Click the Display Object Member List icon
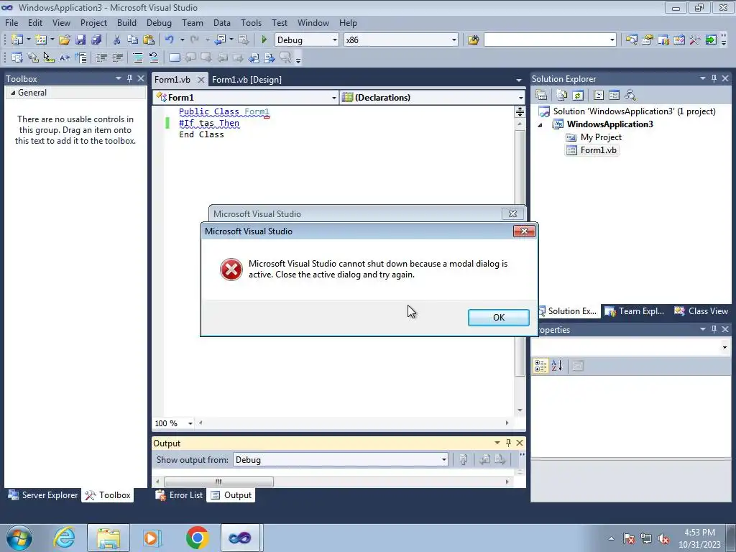This screenshot has height=552, width=736. click(17, 57)
